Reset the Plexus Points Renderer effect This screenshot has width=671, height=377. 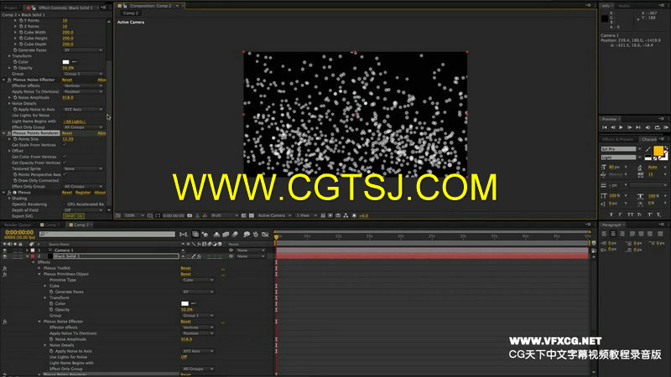67,133
